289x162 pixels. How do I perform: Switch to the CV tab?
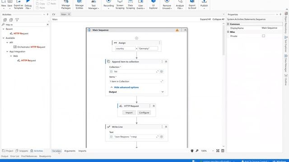pos(54,14)
